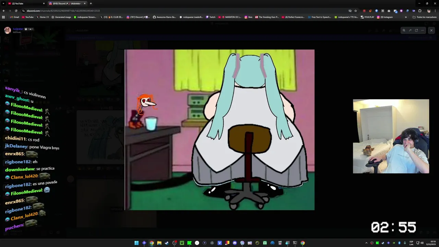
Task: Go forward with browser forward arrow
Action: coord(10,11)
